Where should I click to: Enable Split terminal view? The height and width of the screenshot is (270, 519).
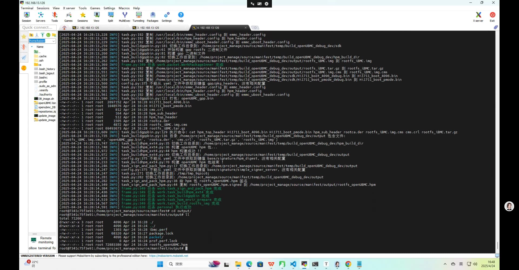pos(111,17)
